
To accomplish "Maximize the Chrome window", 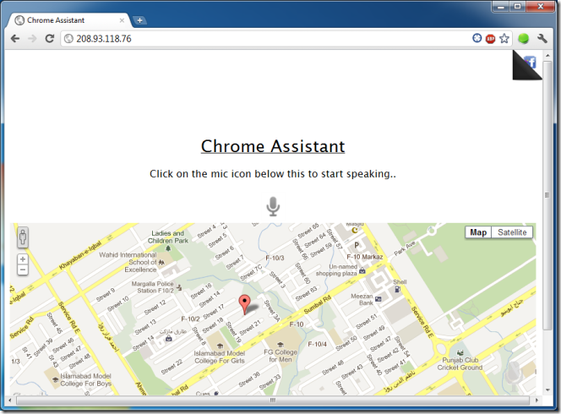I will (x=517, y=7).
